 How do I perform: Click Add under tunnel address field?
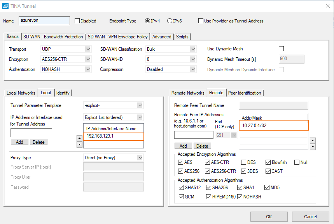(x=19, y=142)
